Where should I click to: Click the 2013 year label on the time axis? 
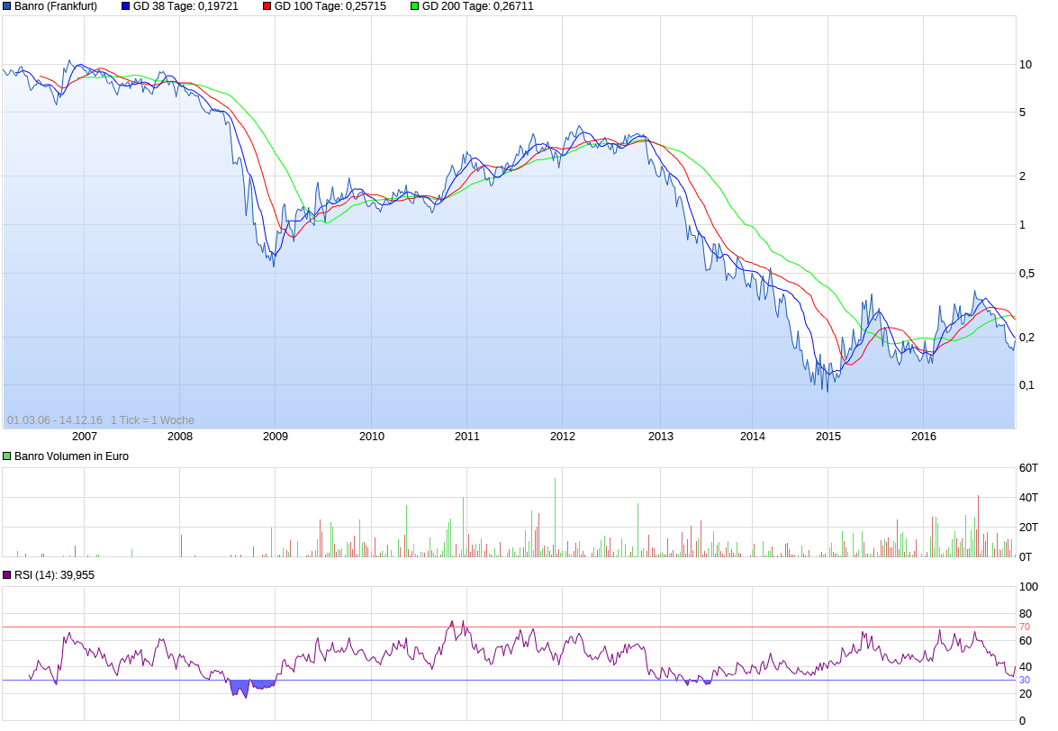point(661,437)
